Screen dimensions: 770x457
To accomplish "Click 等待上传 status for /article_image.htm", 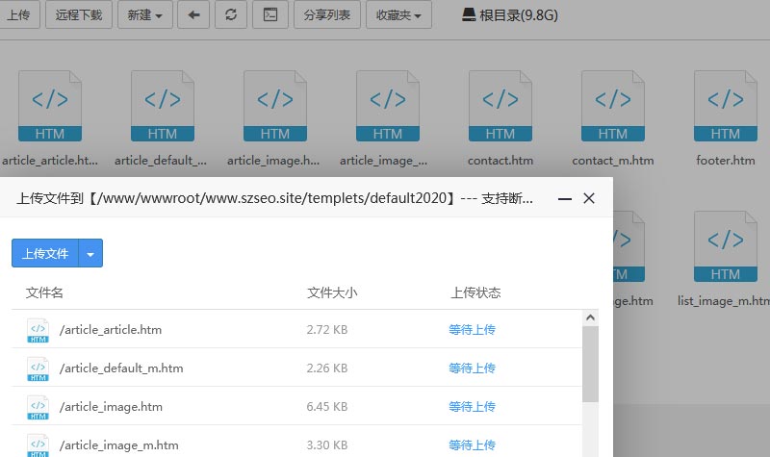I will coord(472,407).
